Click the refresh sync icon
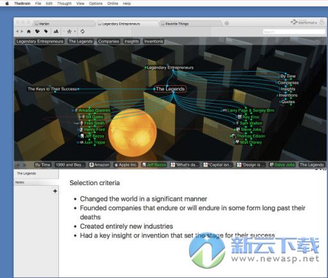The height and width of the screenshot is (278, 328). 83,31
